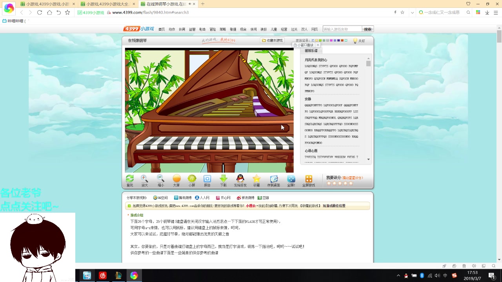
Task: Click the 收藏 yellow star icon
Action: click(256, 179)
